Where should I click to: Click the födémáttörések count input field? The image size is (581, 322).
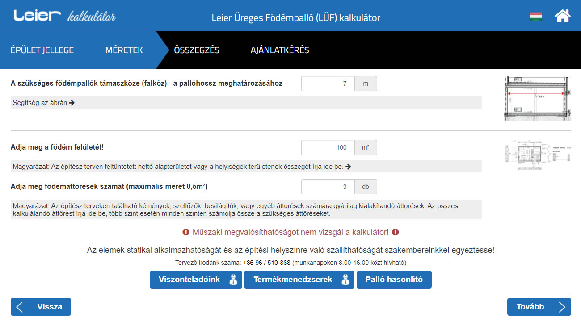coord(328,187)
